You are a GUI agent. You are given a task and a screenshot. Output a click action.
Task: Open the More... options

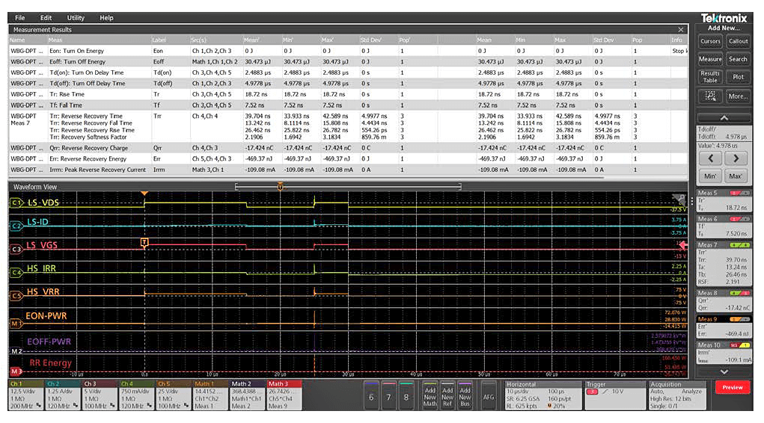(738, 96)
